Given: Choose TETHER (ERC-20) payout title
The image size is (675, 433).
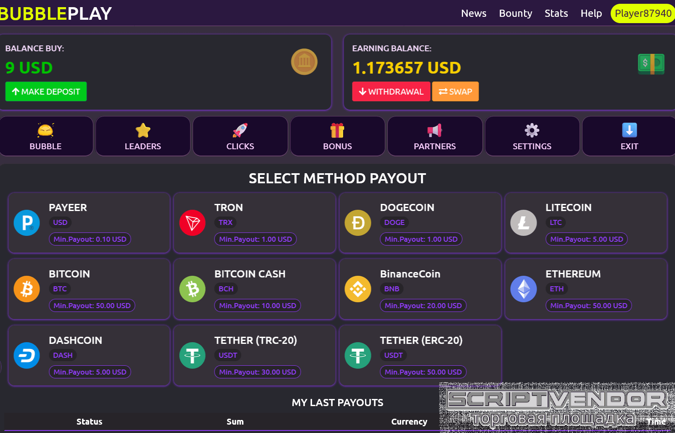Looking at the screenshot, I should pos(421,341).
